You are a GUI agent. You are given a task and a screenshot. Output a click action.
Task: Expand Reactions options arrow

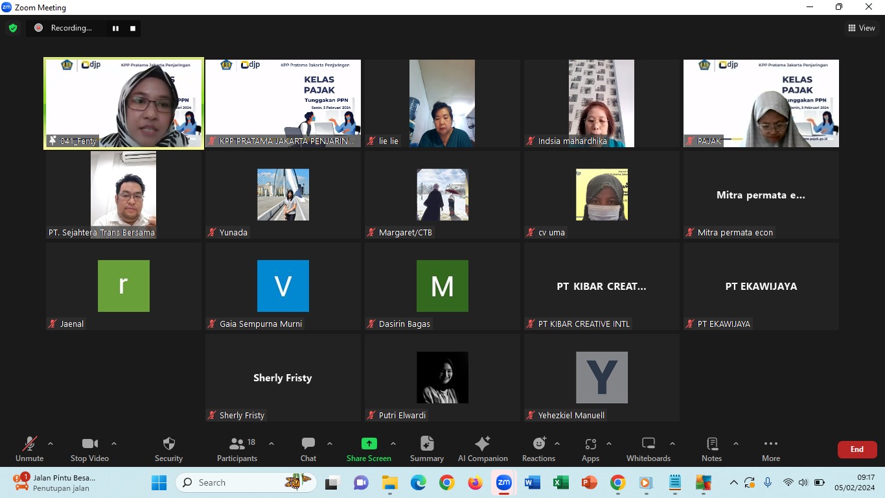(557, 444)
